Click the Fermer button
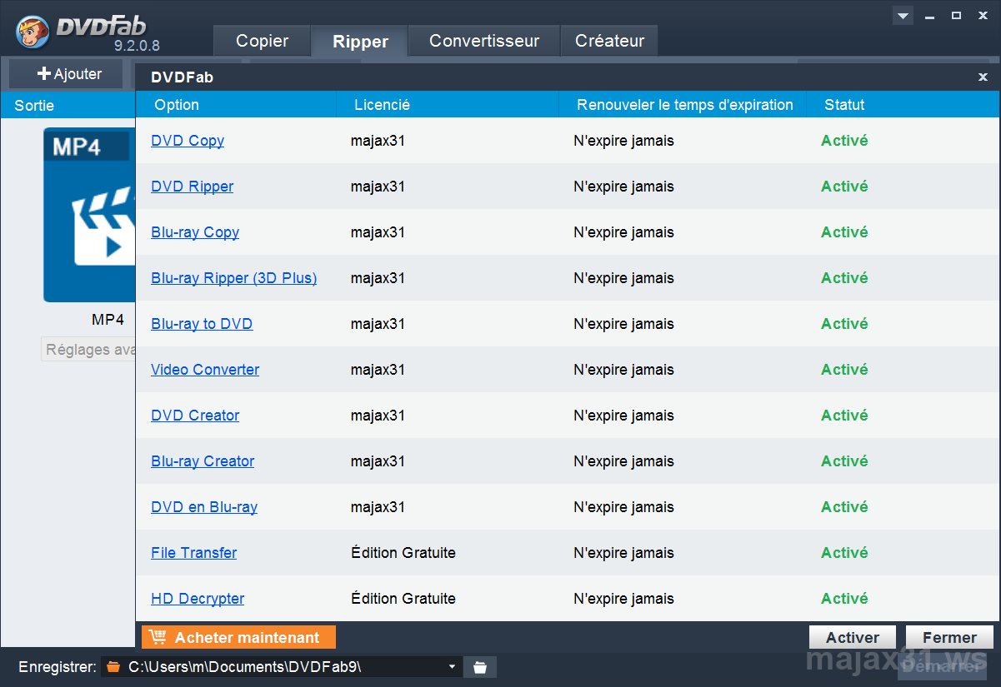Screen dimensions: 1001x687 pyautogui.click(x=949, y=637)
